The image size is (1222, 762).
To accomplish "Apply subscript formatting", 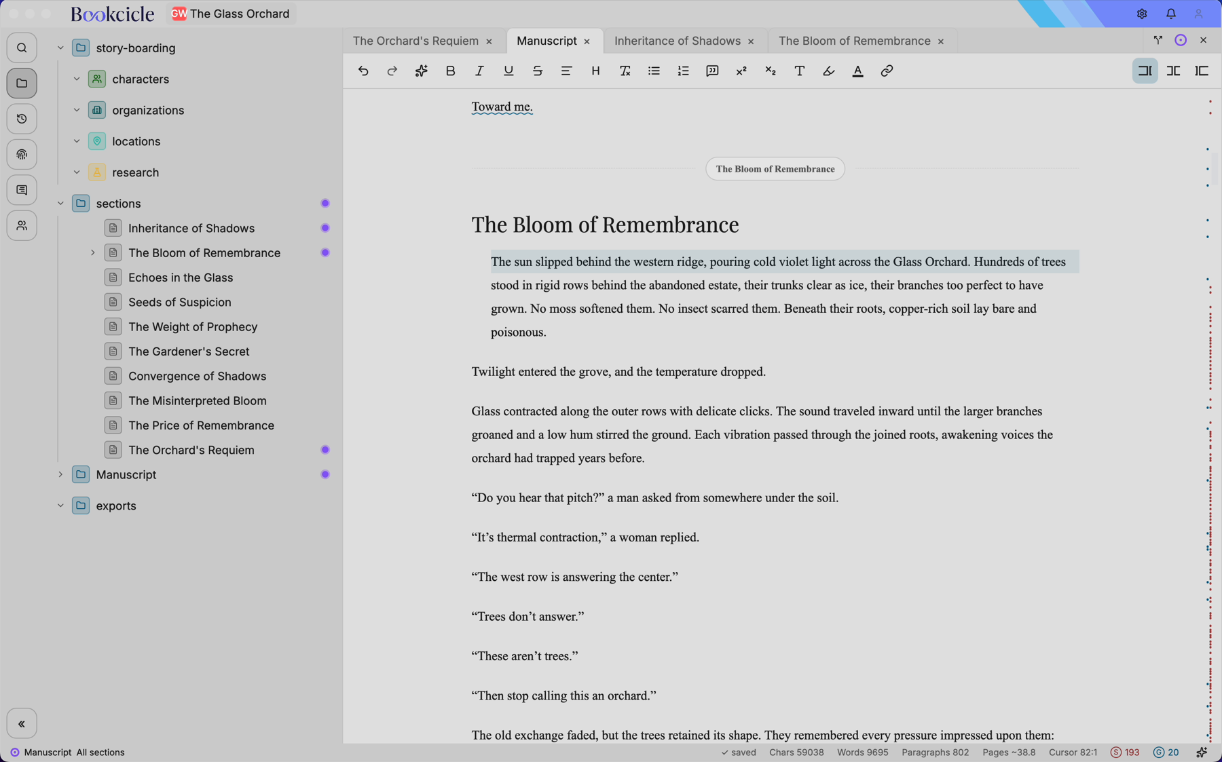I will pos(771,71).
